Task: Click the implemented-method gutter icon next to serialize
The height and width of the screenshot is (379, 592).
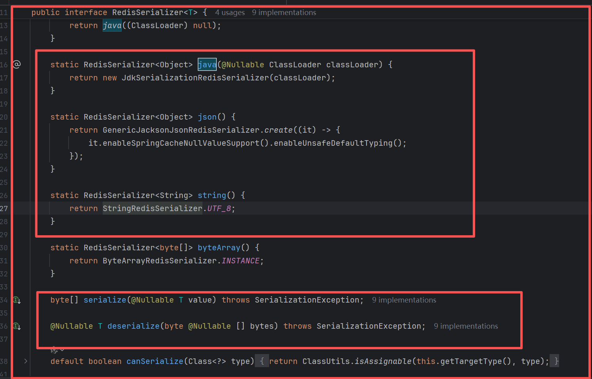Action: [17, 300]
